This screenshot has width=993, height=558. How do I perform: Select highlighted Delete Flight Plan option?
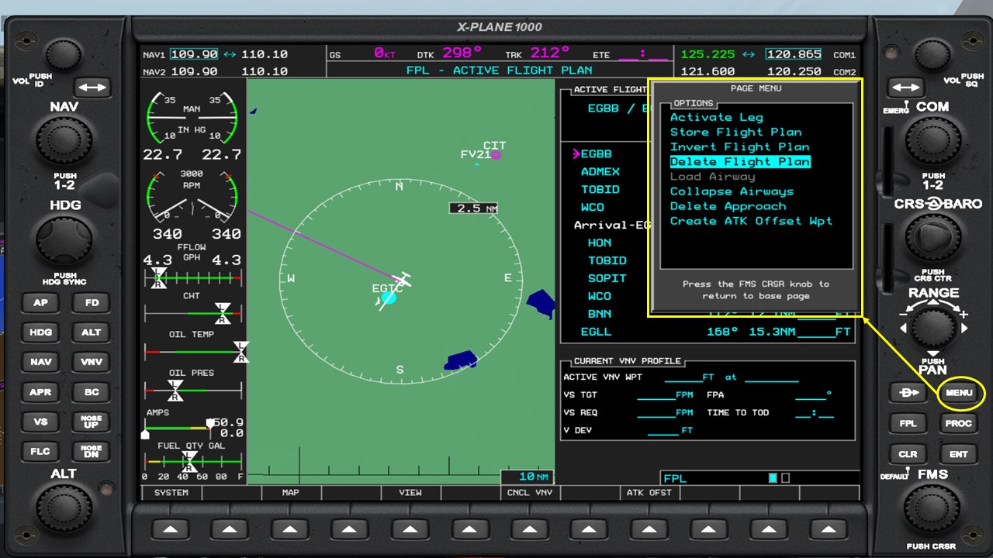[740, 162]
